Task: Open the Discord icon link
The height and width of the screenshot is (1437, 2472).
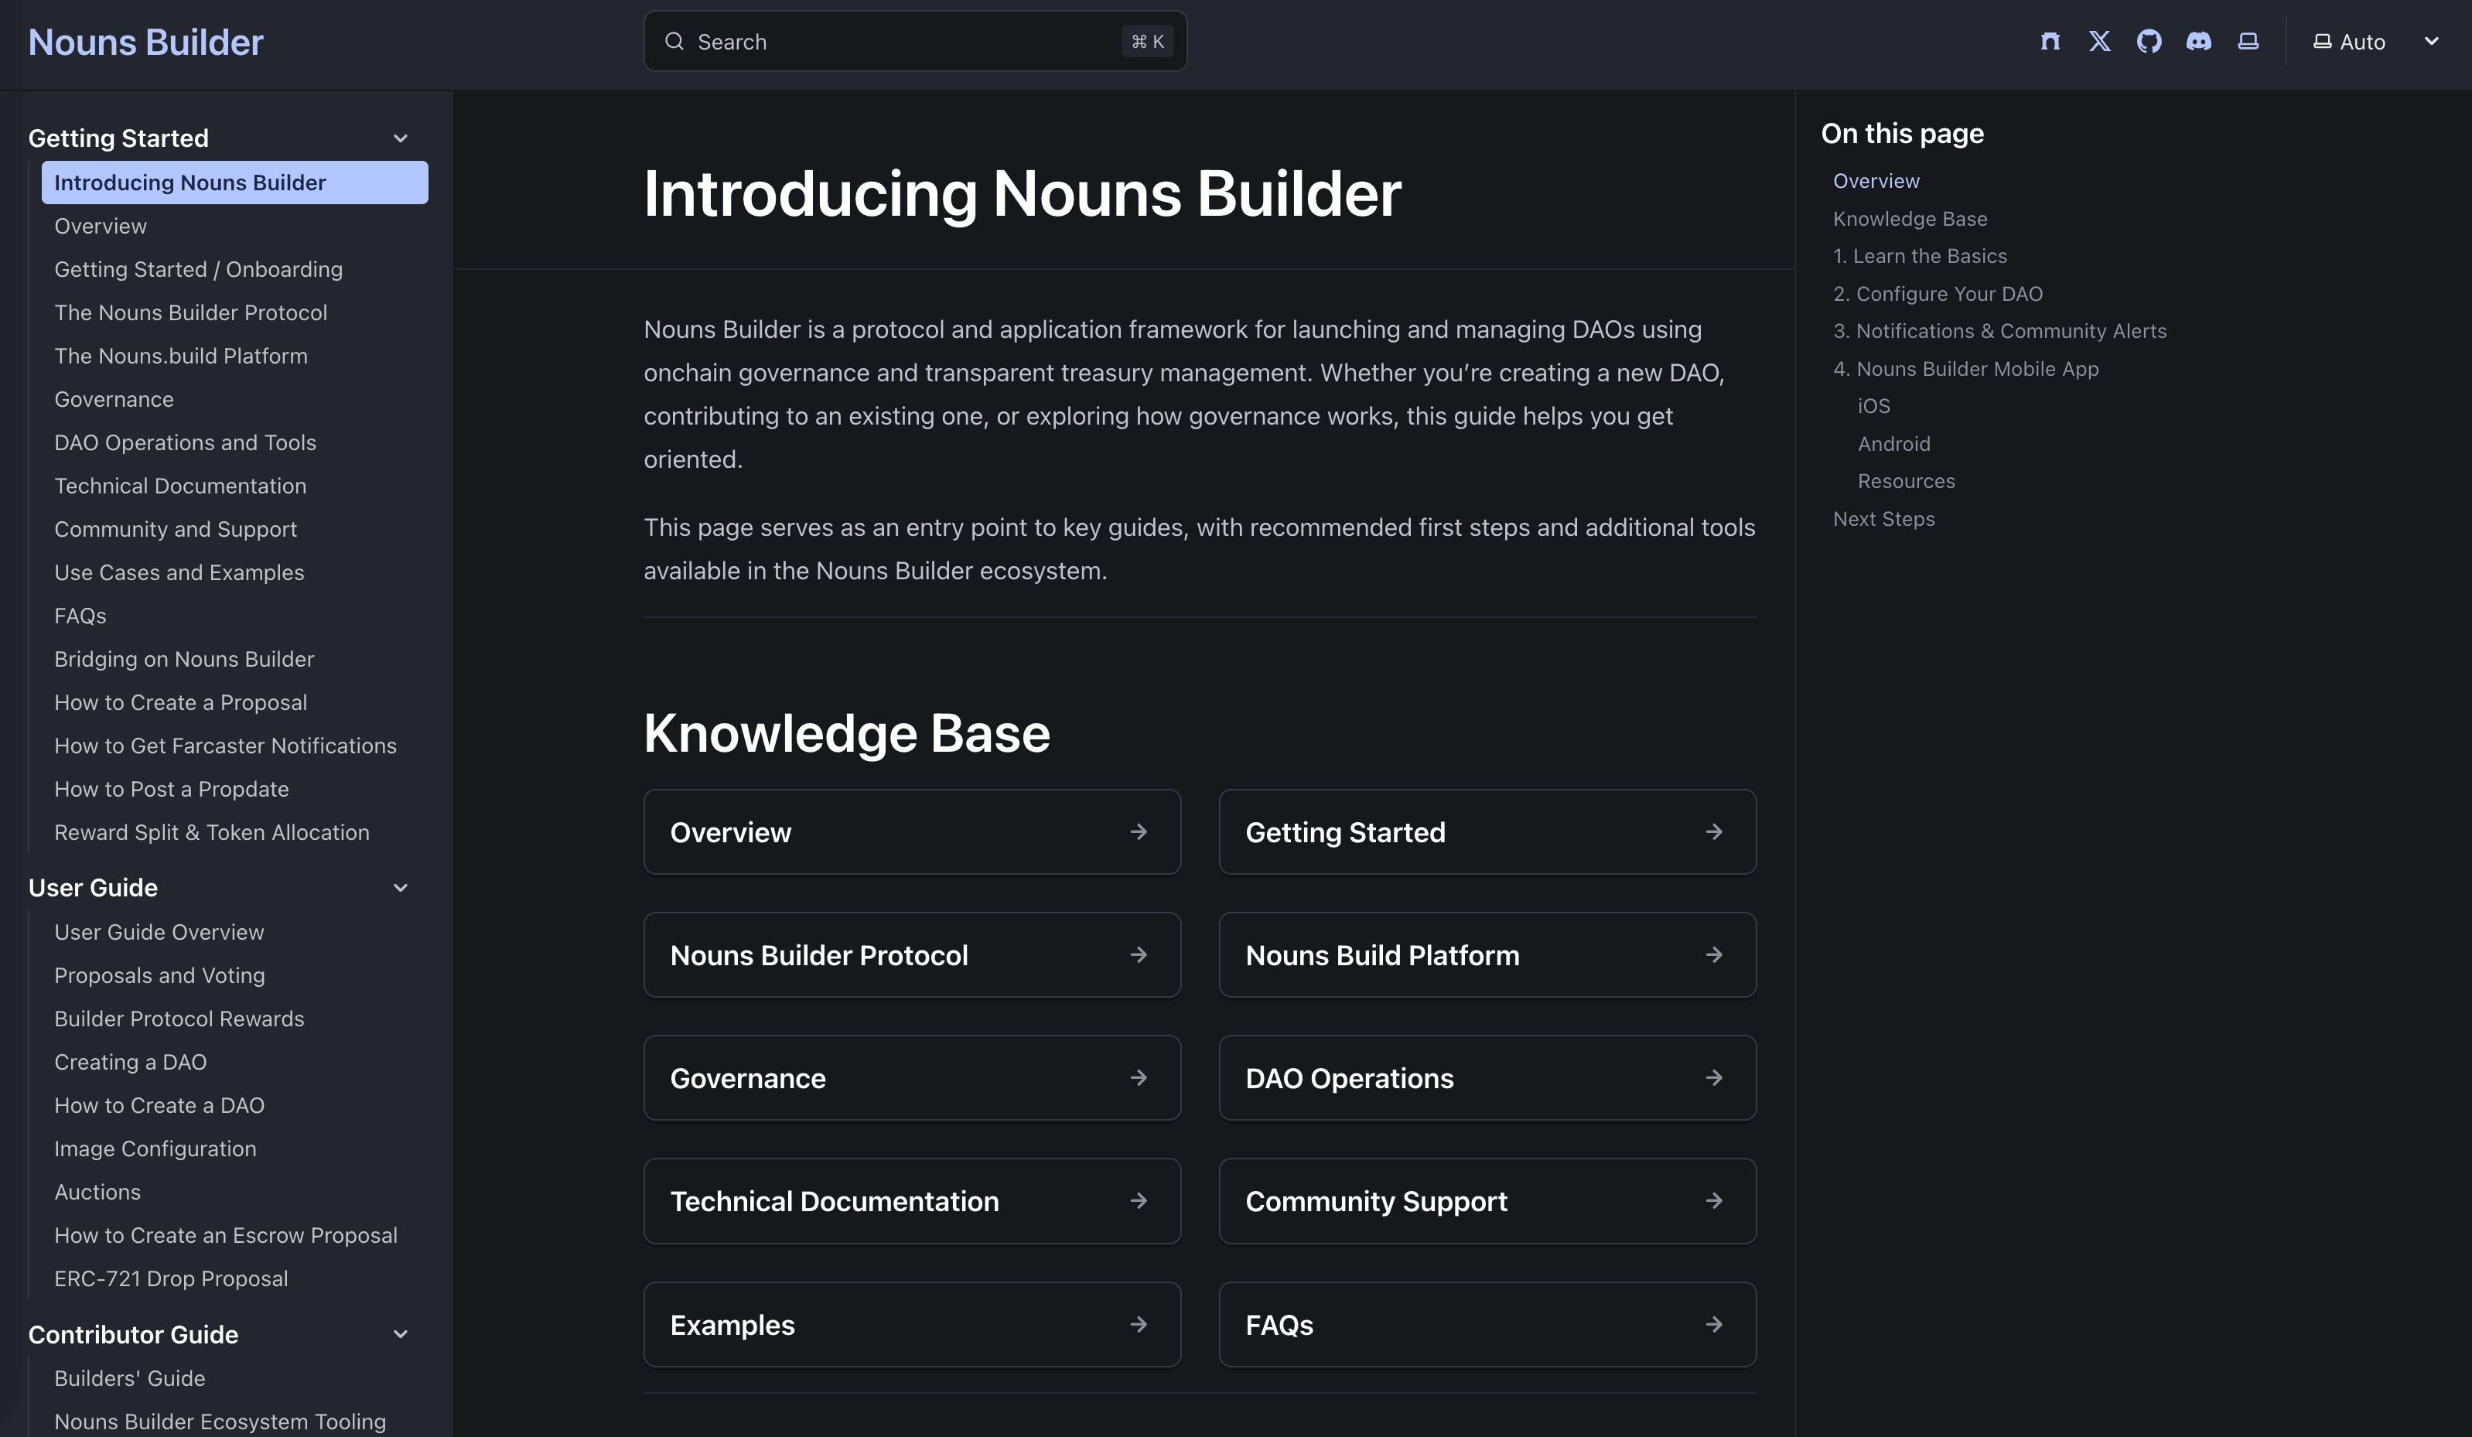Action: point(2198,41)
